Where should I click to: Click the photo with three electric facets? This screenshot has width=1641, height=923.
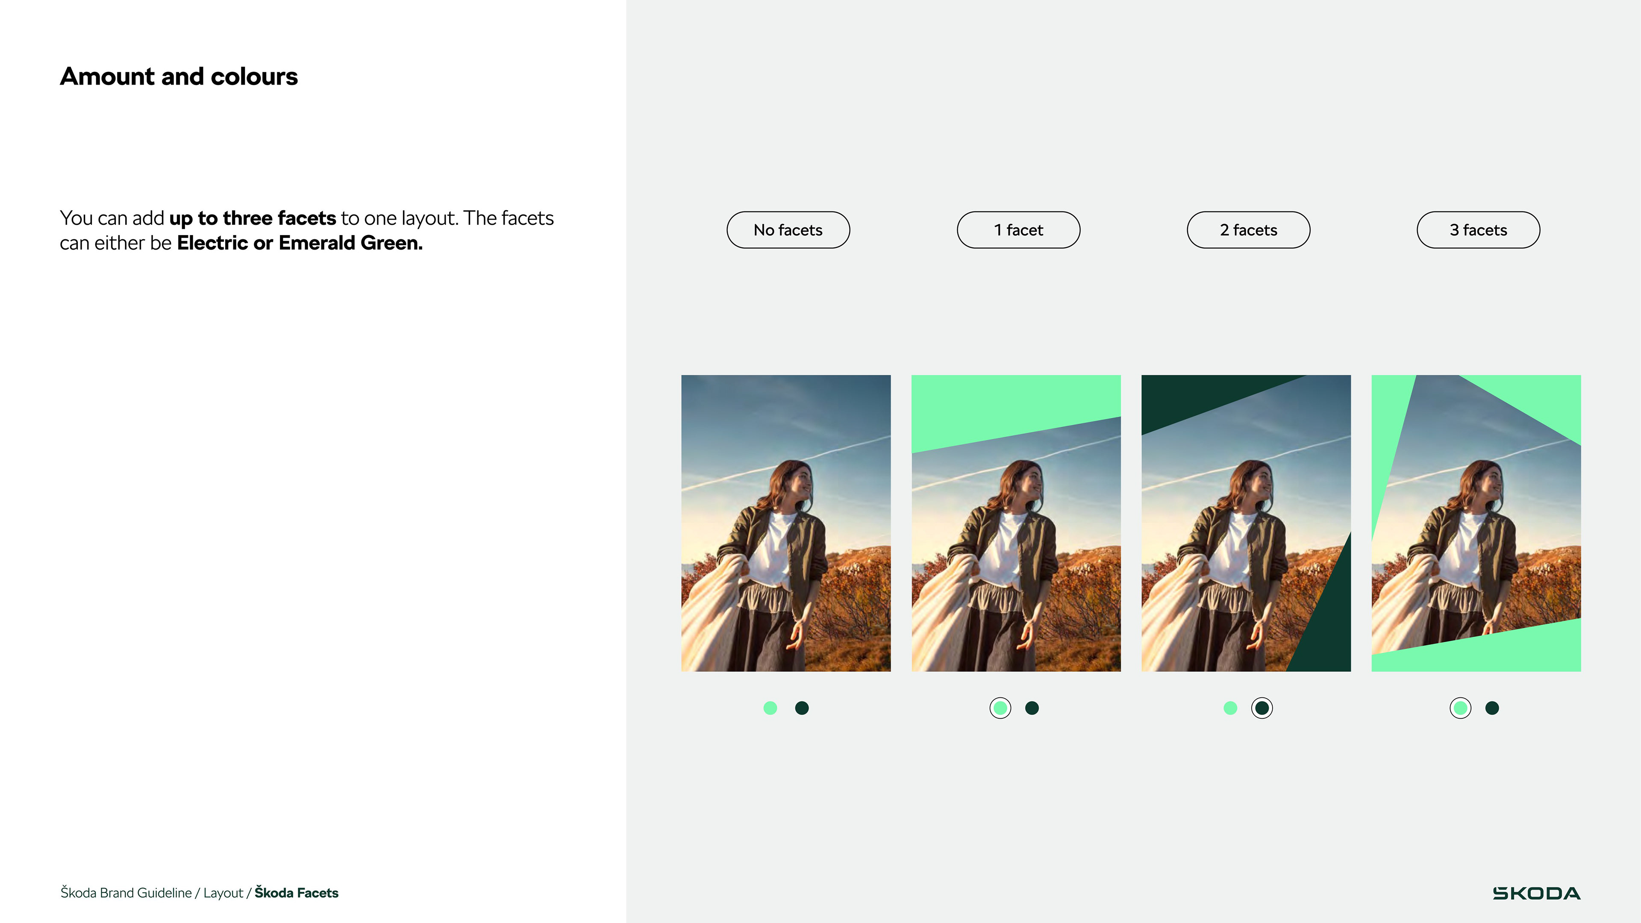pos(1475,523)
